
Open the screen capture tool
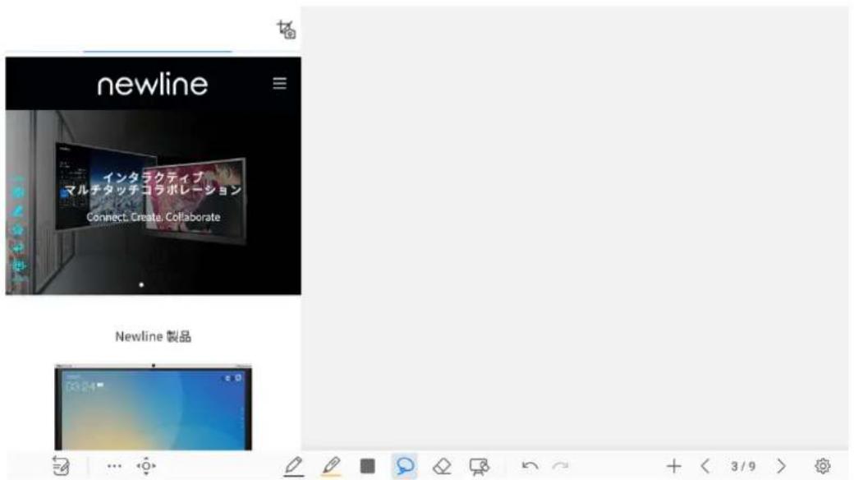[479, 466]
